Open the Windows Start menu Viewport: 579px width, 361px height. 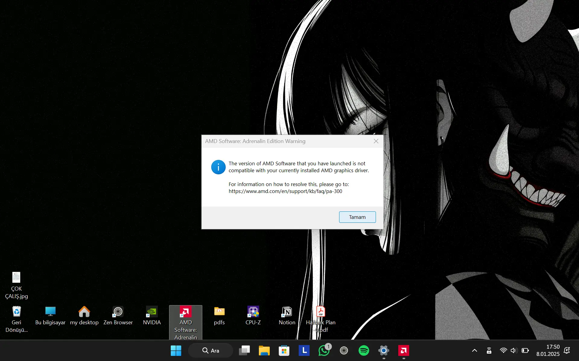tap(176, 350)
